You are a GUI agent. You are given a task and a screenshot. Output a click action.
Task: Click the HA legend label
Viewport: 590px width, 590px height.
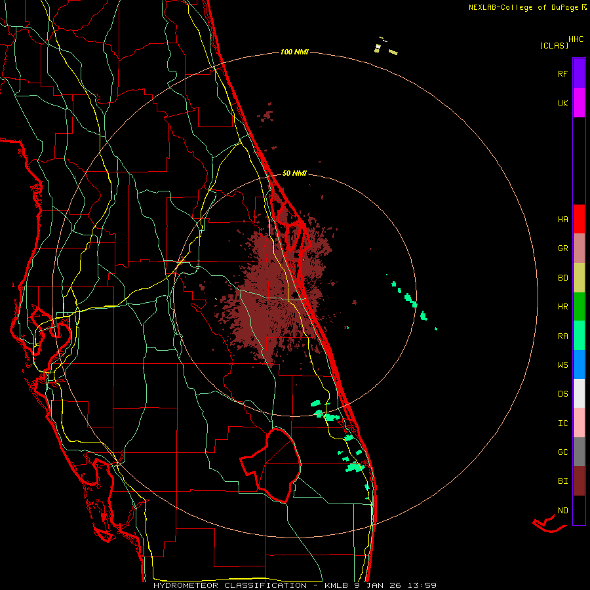click(562, 219)
